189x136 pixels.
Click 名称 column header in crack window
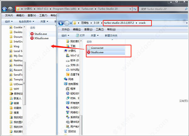pos(89,42)
